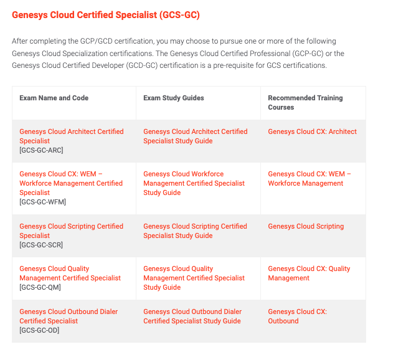Click the Genesys Cloud Certified Specialist (GCS-GC) heading

tap(106, 14)
